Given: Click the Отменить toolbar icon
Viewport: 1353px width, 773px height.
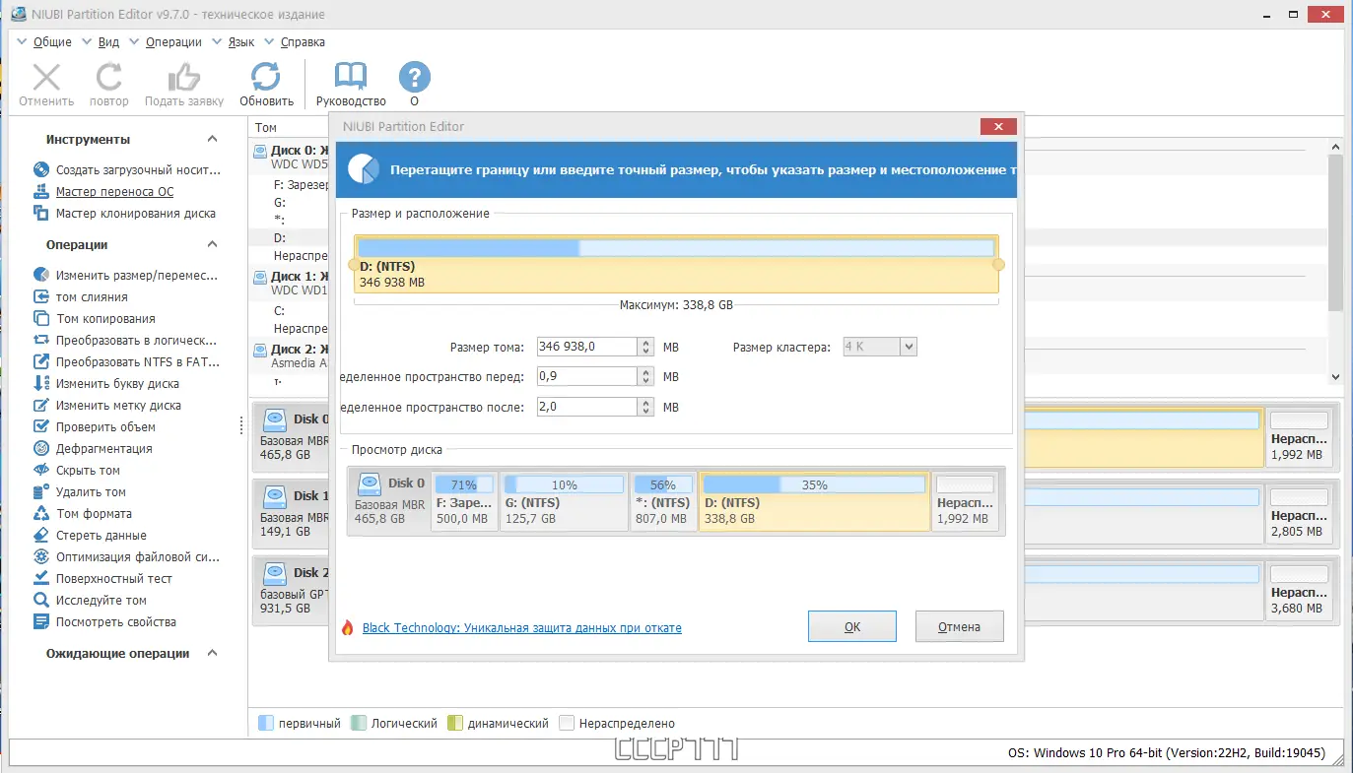Looking at the screenshot, I should pos(44,83).
